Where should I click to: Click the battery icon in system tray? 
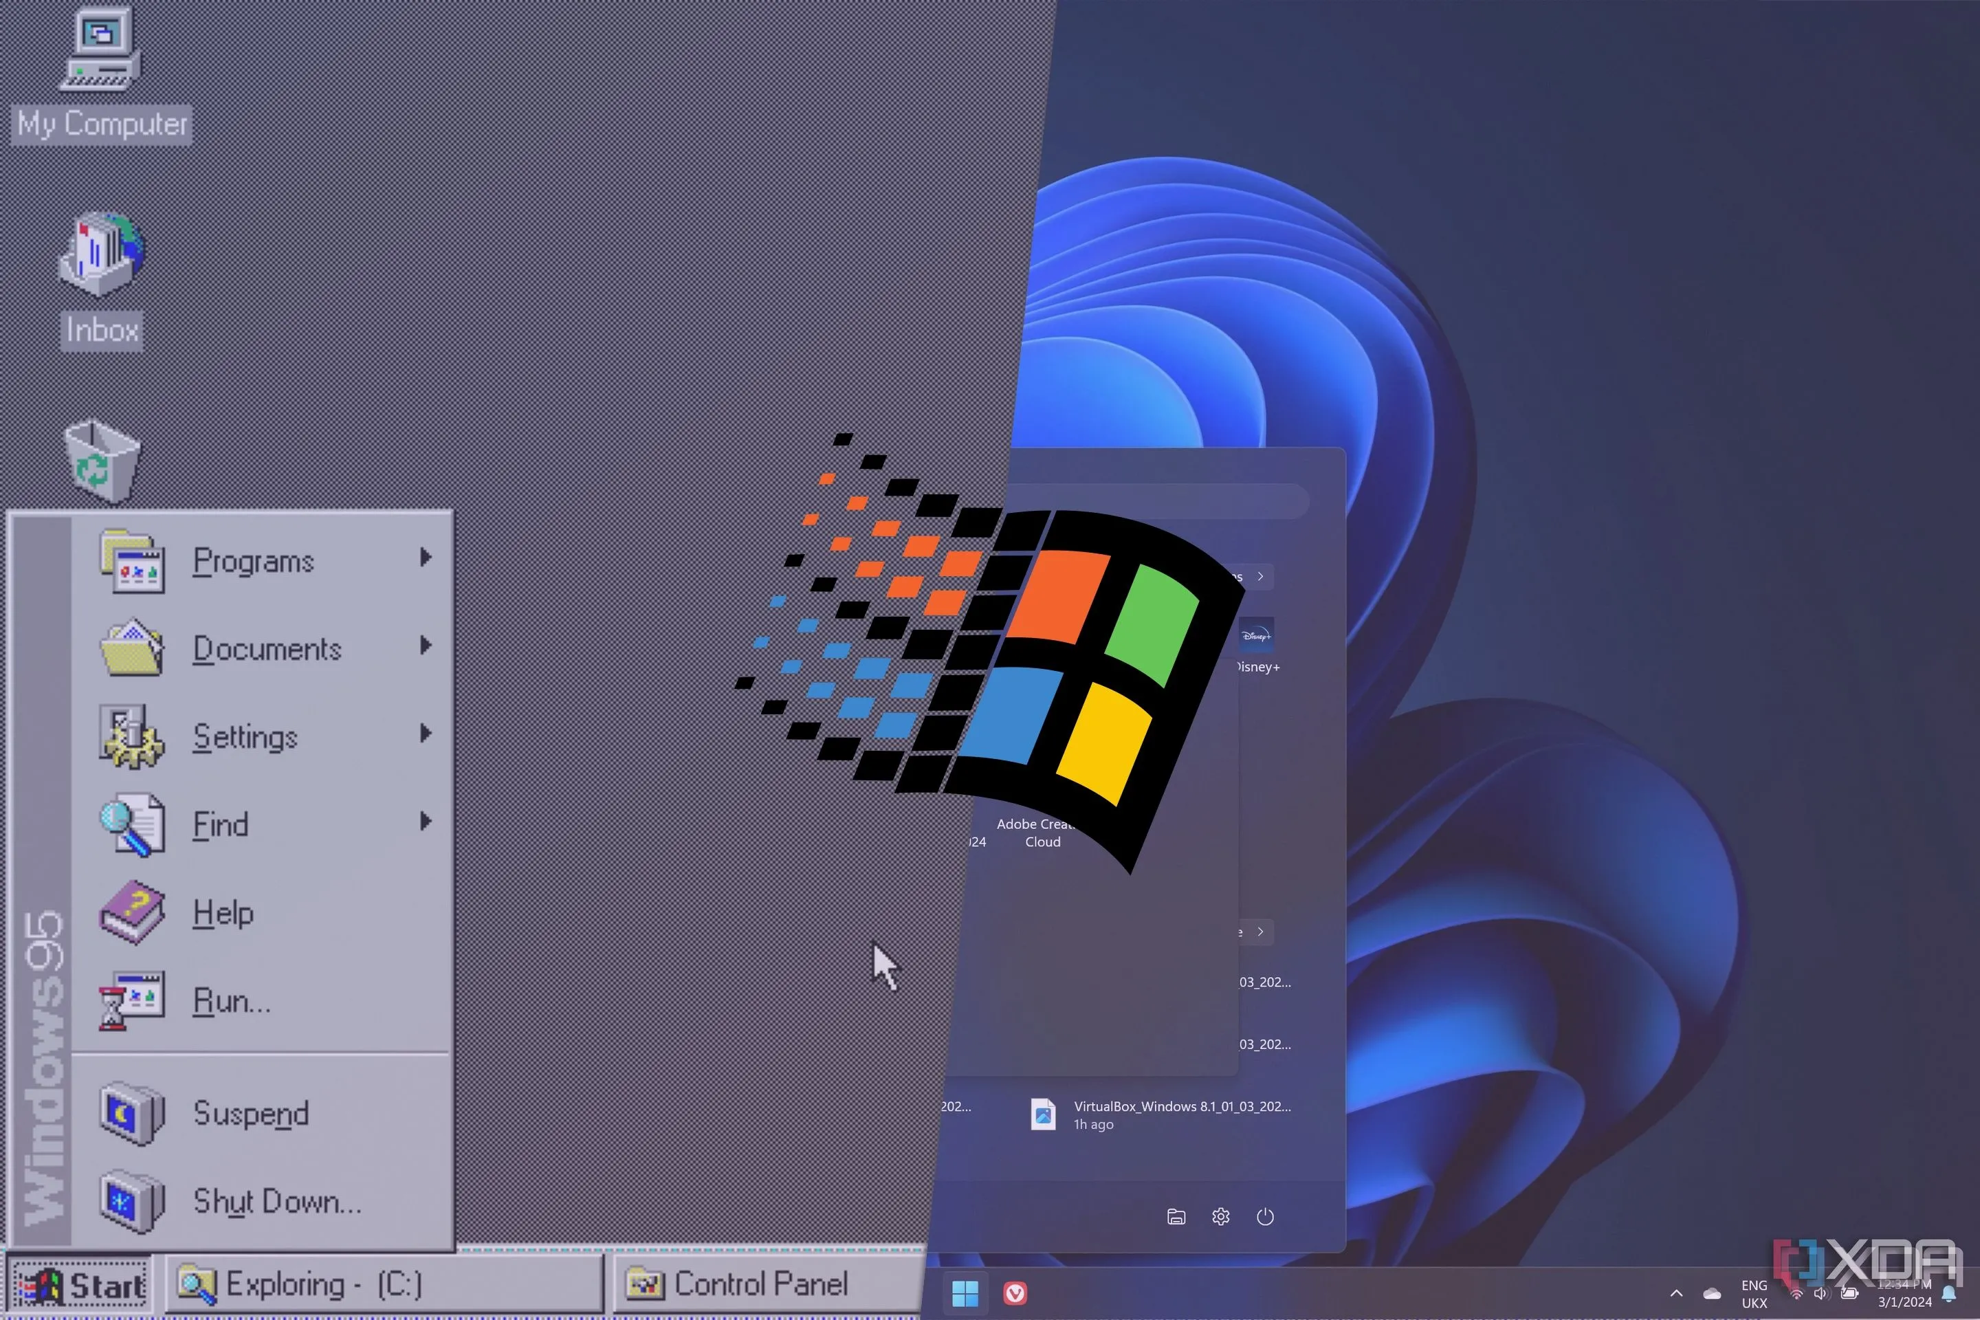1849,1293
